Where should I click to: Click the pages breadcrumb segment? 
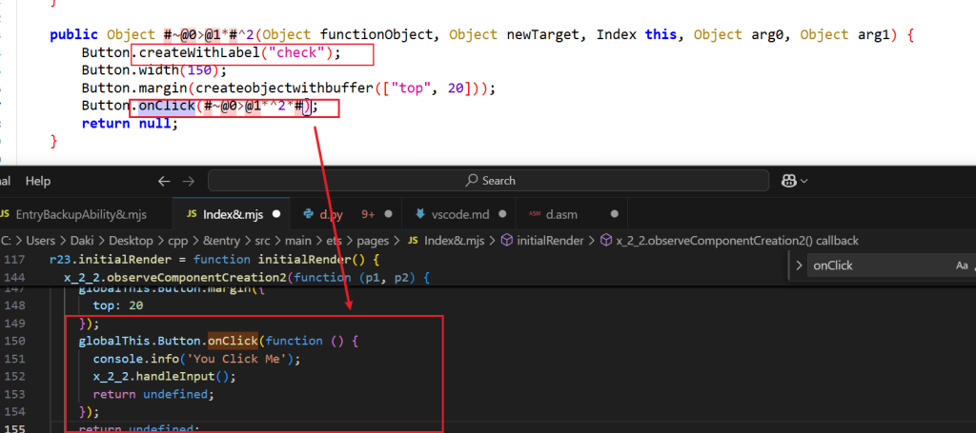coord(375,241)
